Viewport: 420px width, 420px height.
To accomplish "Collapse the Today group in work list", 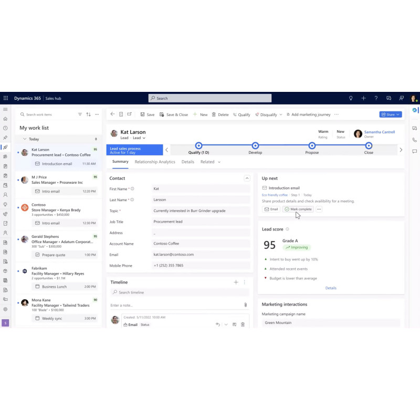I will pyautogui.click(x=25, y=139).
